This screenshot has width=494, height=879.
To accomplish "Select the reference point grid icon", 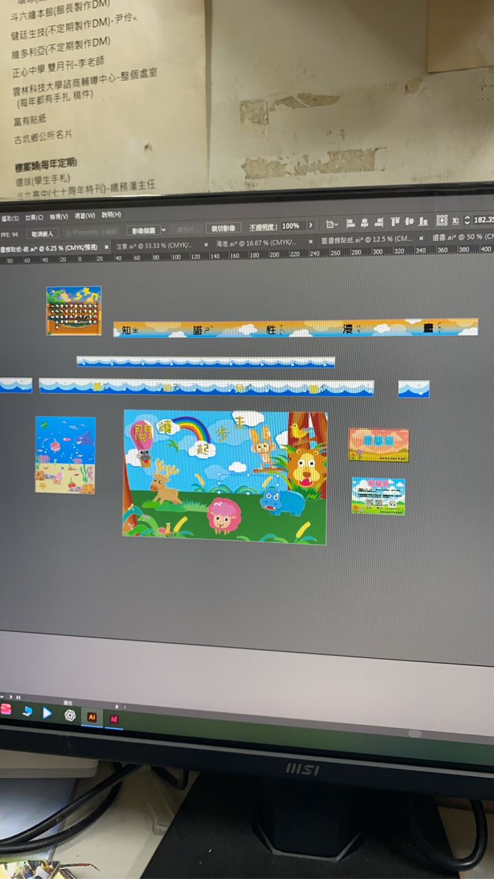I will (442, 220).
